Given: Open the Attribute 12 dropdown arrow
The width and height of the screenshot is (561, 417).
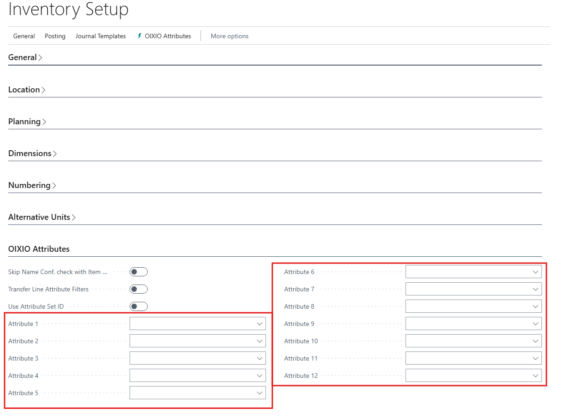Looking at the screenshot, I should coord(536,376).
